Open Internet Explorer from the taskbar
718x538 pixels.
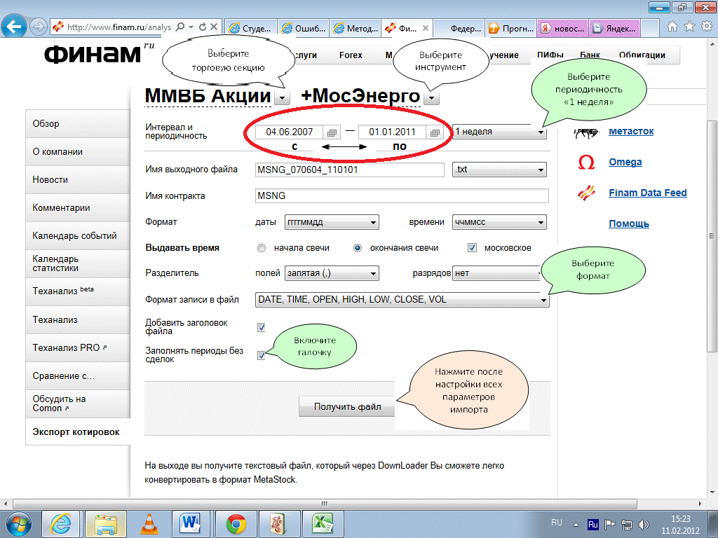(x=60, y=523)
